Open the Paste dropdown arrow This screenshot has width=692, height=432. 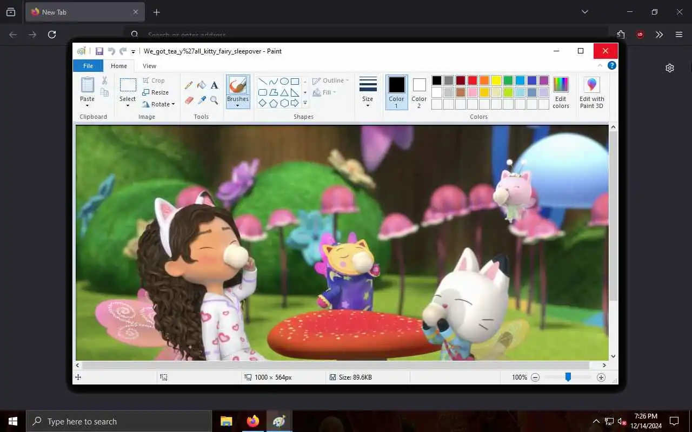[87, 105]
